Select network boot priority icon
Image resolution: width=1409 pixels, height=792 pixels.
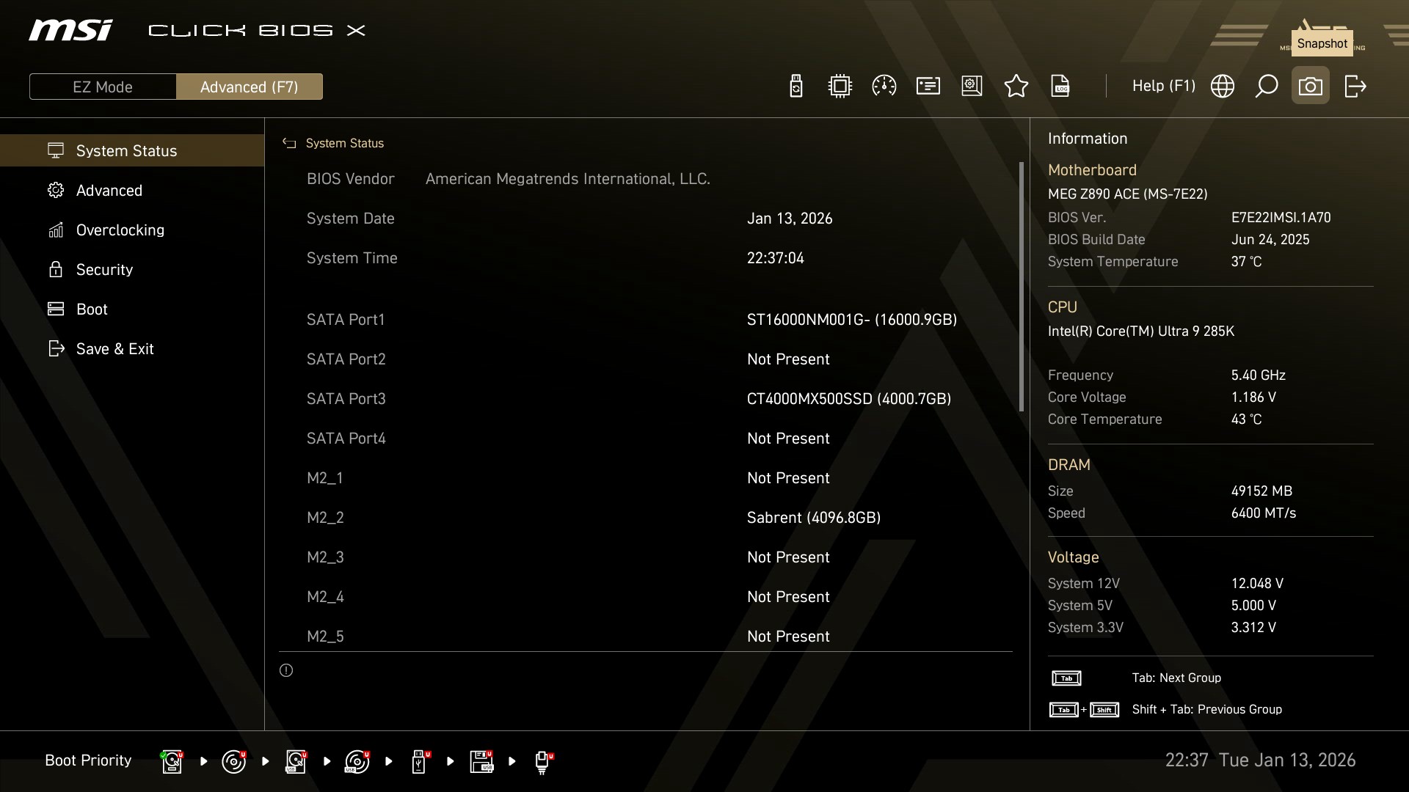coord(543,761)
